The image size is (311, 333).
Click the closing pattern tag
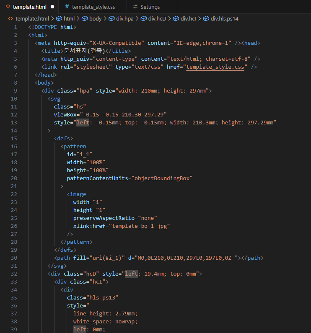click(76, 242)
